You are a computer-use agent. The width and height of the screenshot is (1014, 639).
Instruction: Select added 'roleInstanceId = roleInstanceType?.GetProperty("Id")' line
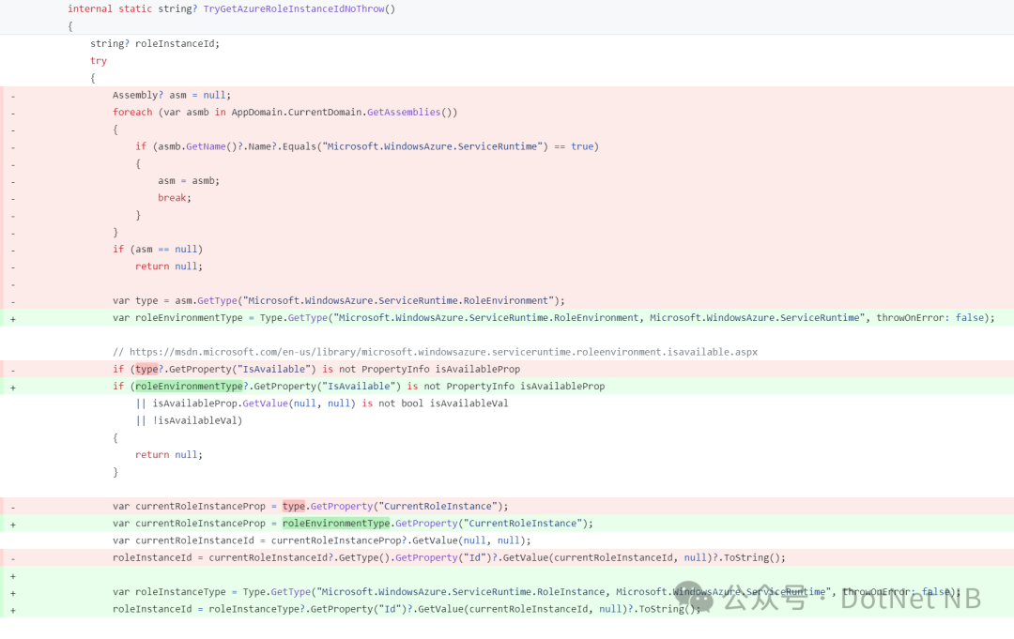(x=407, y=609)
